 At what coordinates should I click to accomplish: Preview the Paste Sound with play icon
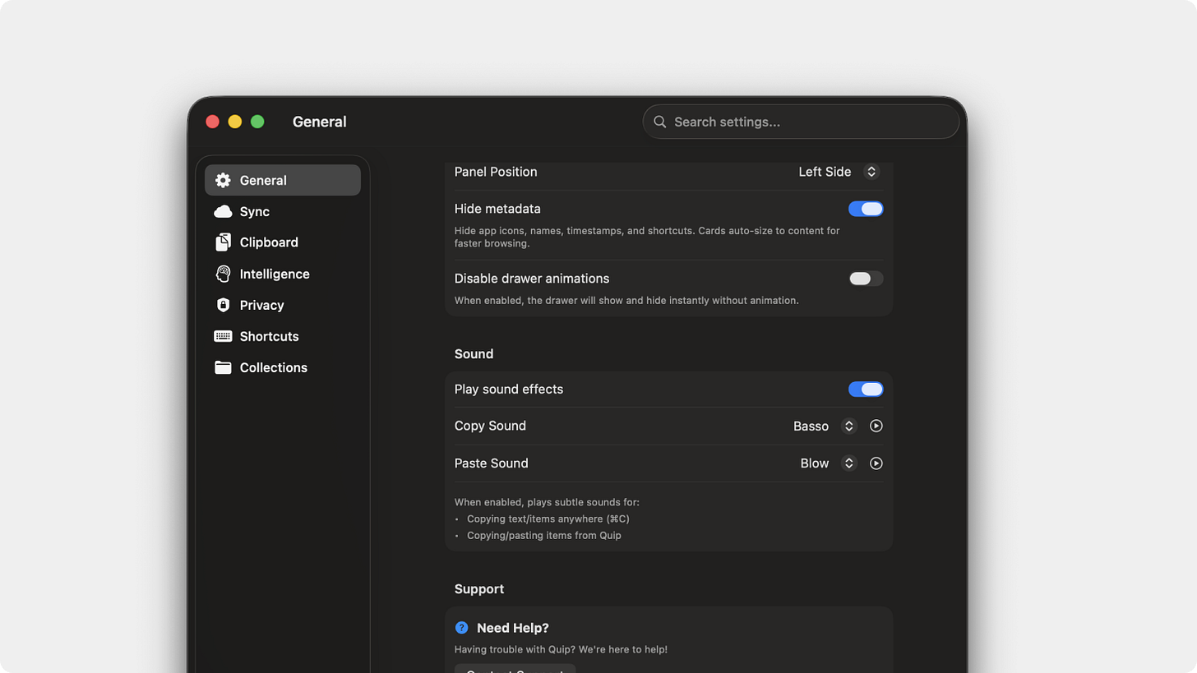[x=876, y=463]
